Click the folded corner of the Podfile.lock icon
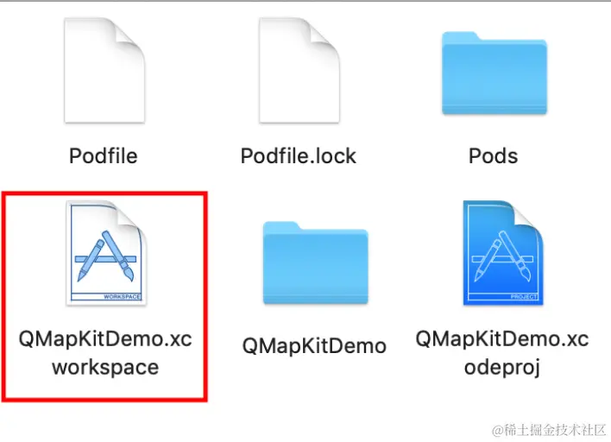This screenshot has height=442, width=611. tap(324, 36)
